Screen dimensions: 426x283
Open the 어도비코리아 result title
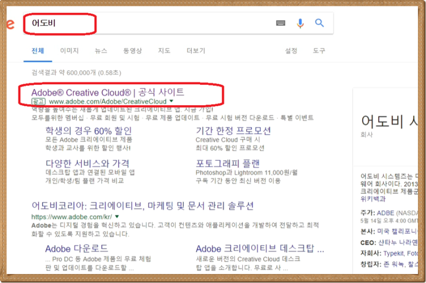click(143, 206)
